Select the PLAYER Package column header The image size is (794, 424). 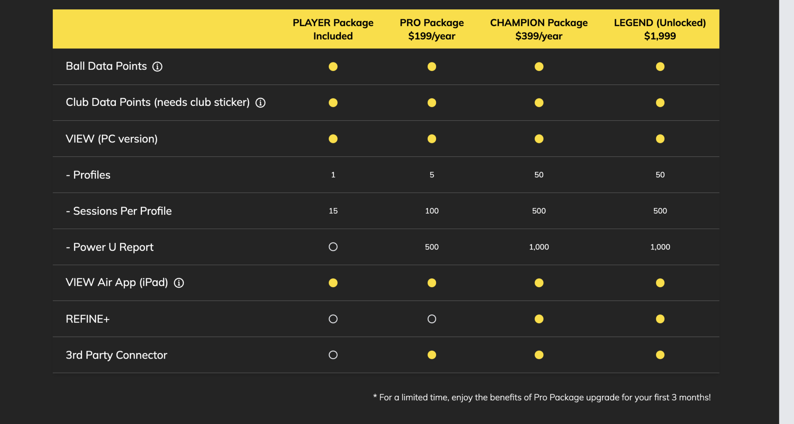pos(333,29)
